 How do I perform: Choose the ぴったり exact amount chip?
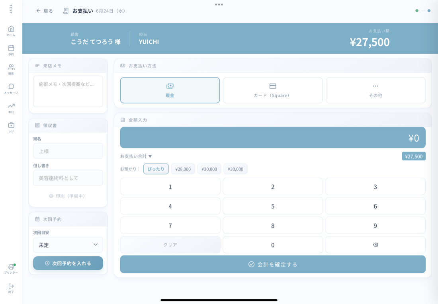(x=156, y=169)
